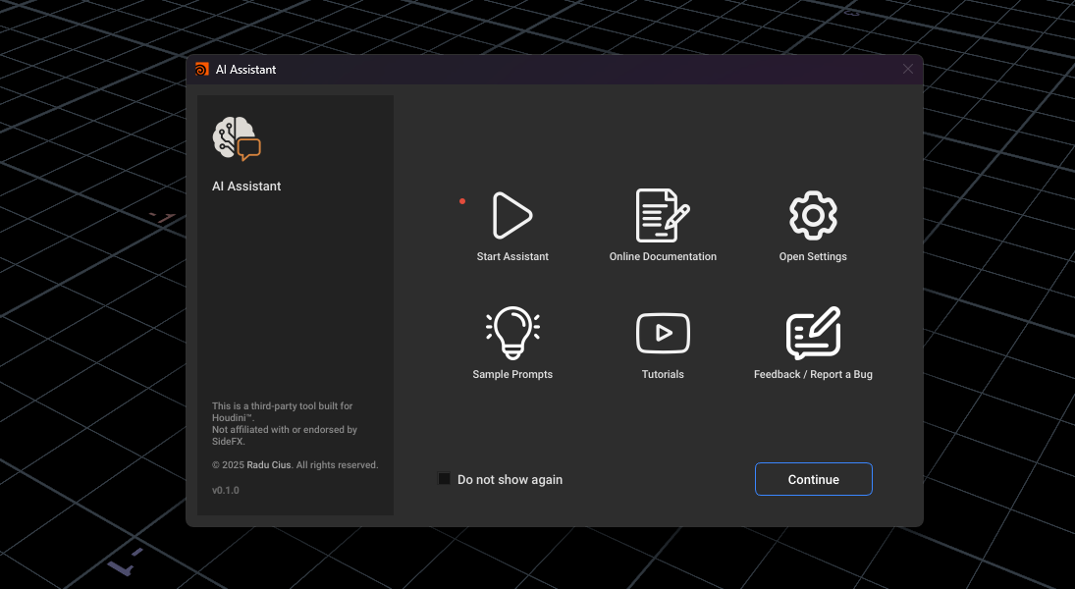Click the Start Assistant play icon
This screenshot has width=1075, height=589.
pyautogui.click(x=512, y=215)
